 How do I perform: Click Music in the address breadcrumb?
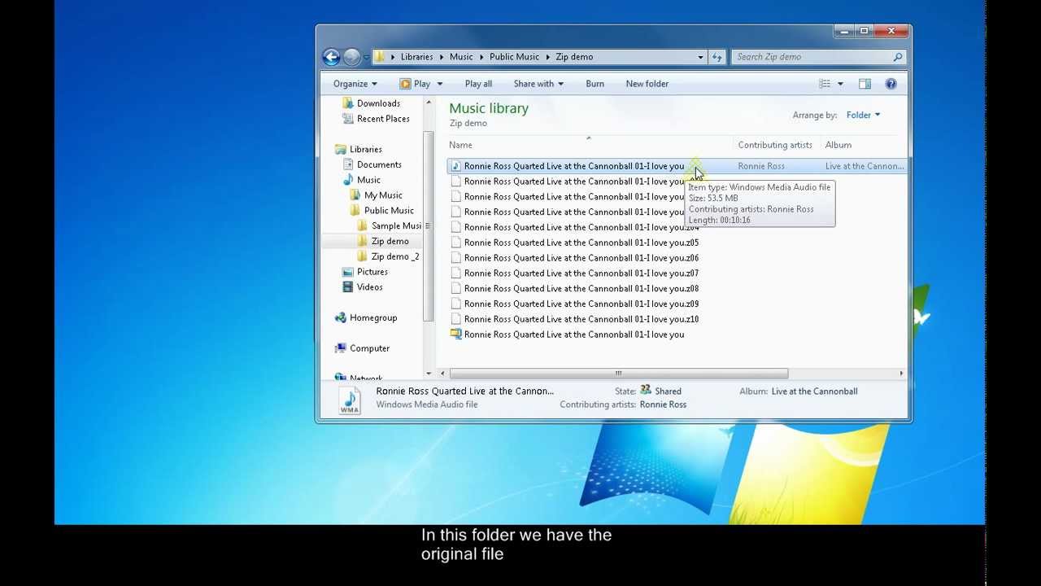click(x=461, y=57)
